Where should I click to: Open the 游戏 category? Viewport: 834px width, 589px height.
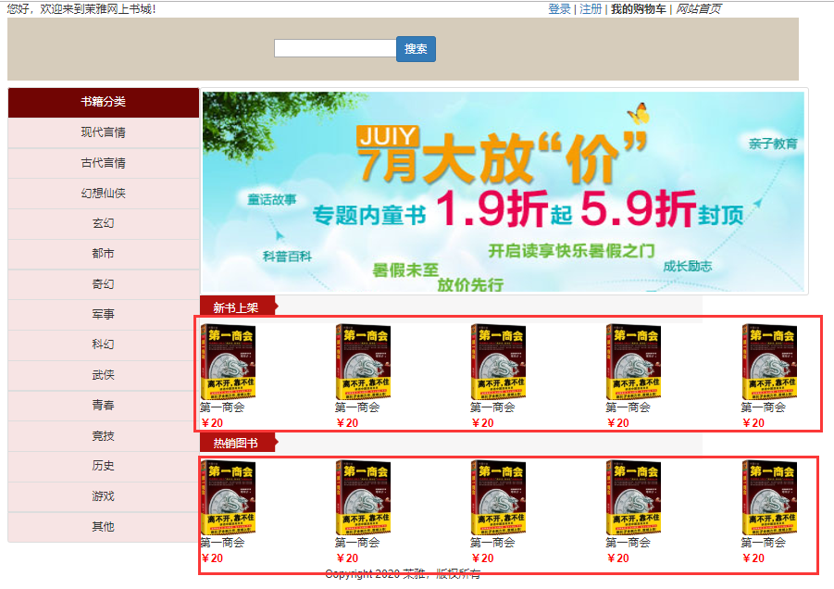103,496
